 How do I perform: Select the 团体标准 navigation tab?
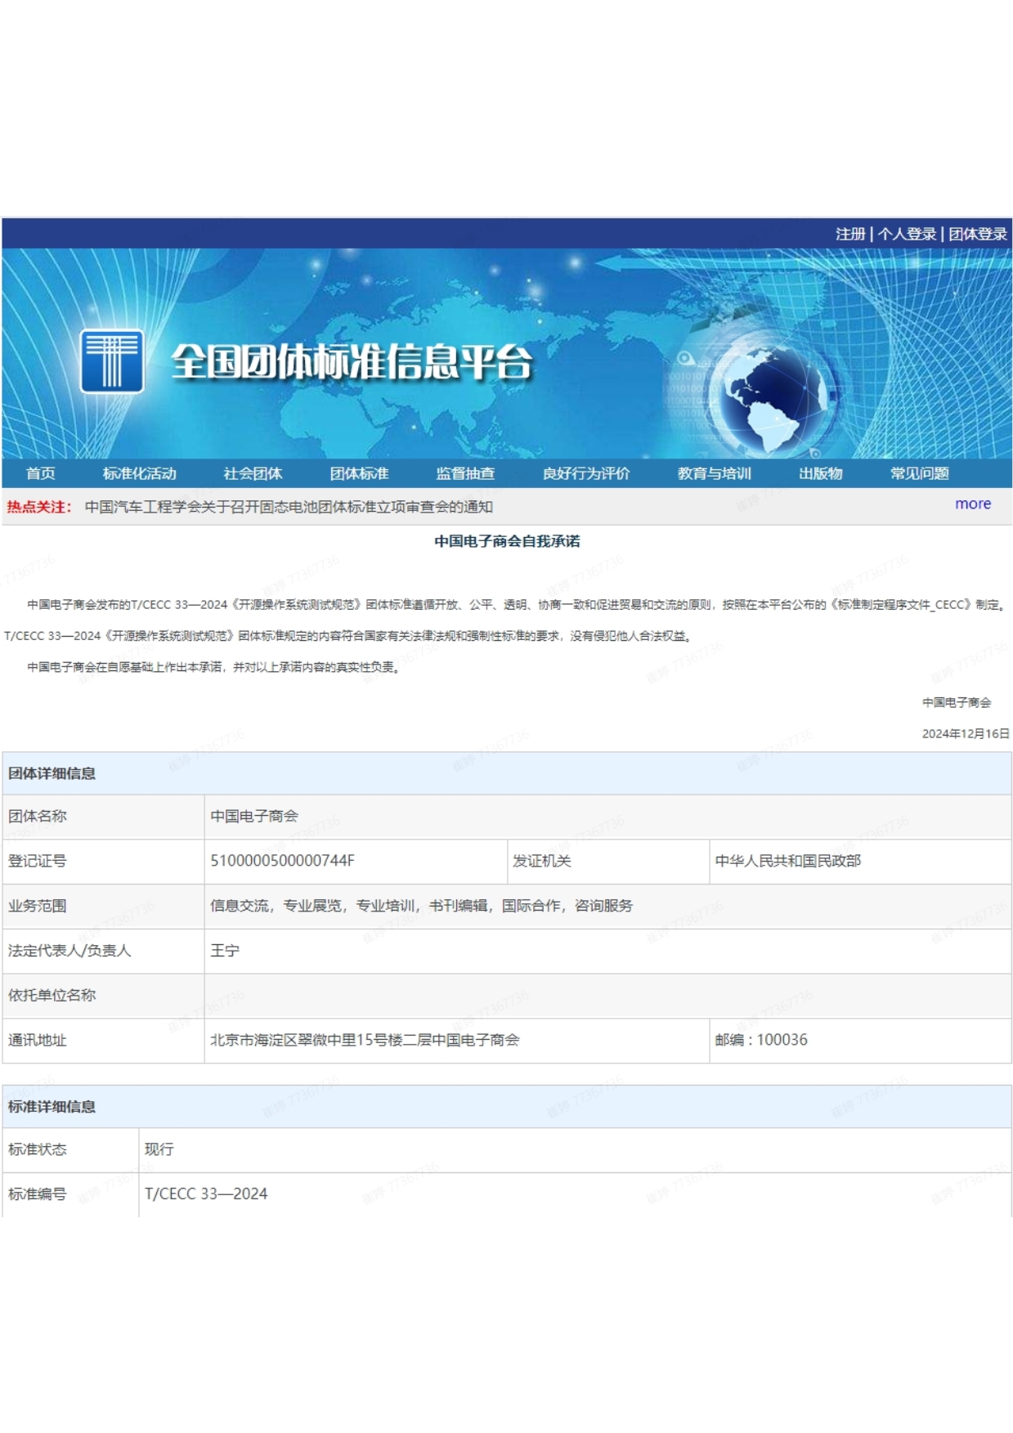(359, 473)
